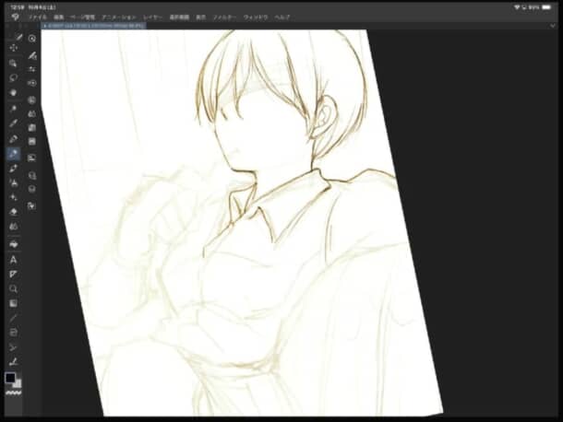The image size is (563, 422).
Task: Choose the Lasso selection tool
Action: point(14,78)
